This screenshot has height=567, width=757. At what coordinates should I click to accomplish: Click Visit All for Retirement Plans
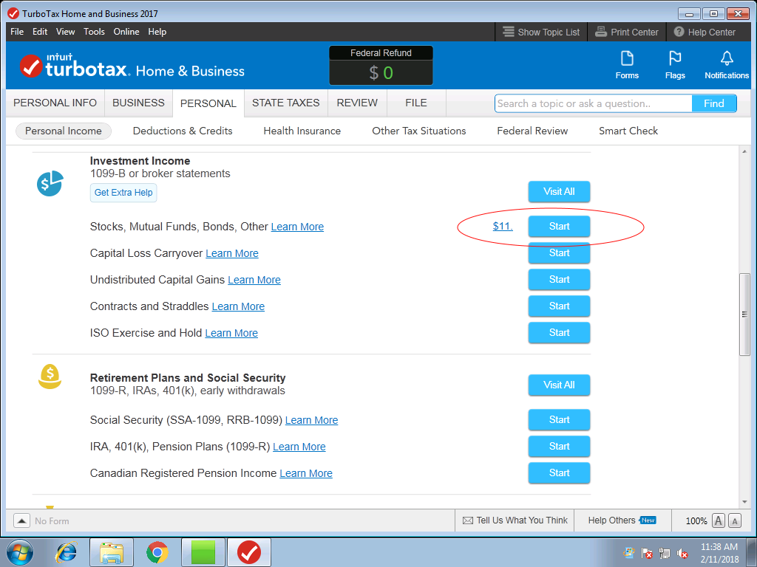click(559, 385)
